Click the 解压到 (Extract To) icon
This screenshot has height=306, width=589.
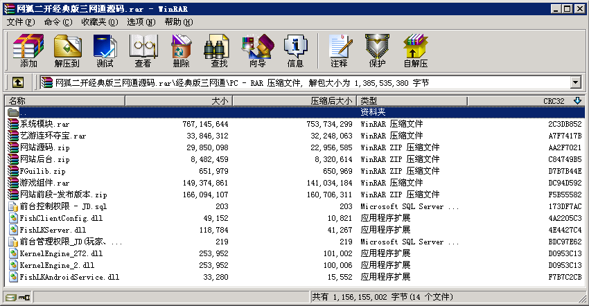67,51
